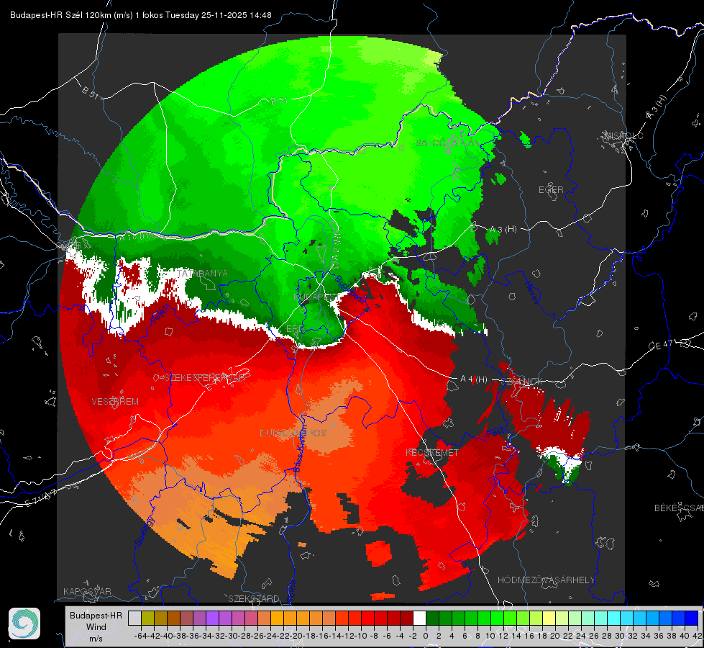Click the DUNAUJVAROS city label

pyautogui.click(x=293, y=433)
